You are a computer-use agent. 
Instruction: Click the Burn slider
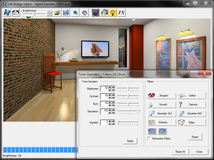(128, 104)
